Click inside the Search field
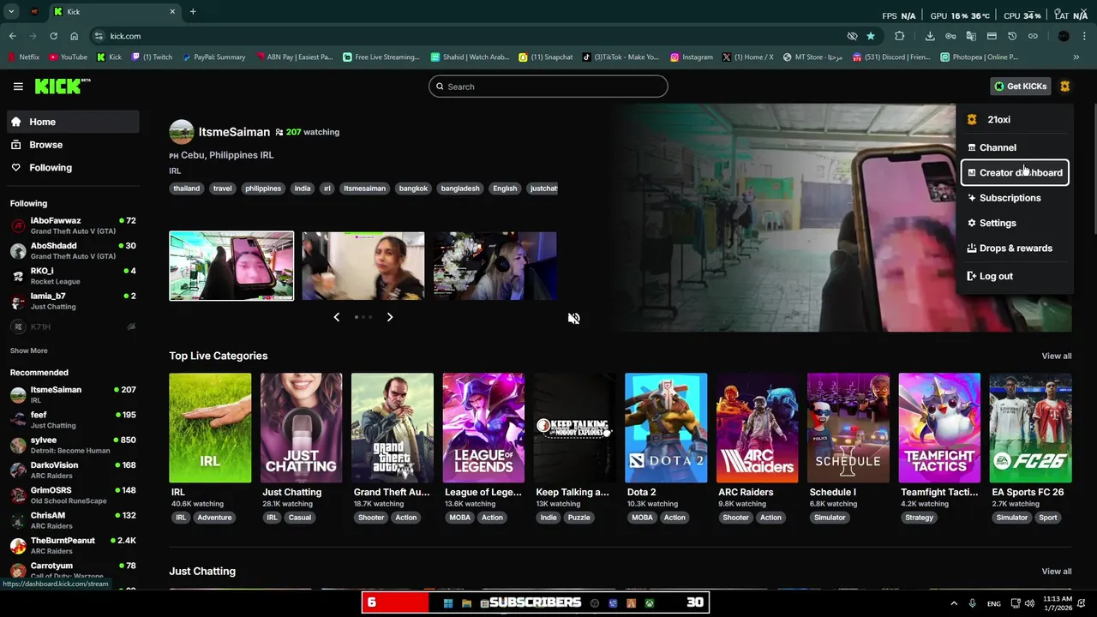 tap(548, 87)
